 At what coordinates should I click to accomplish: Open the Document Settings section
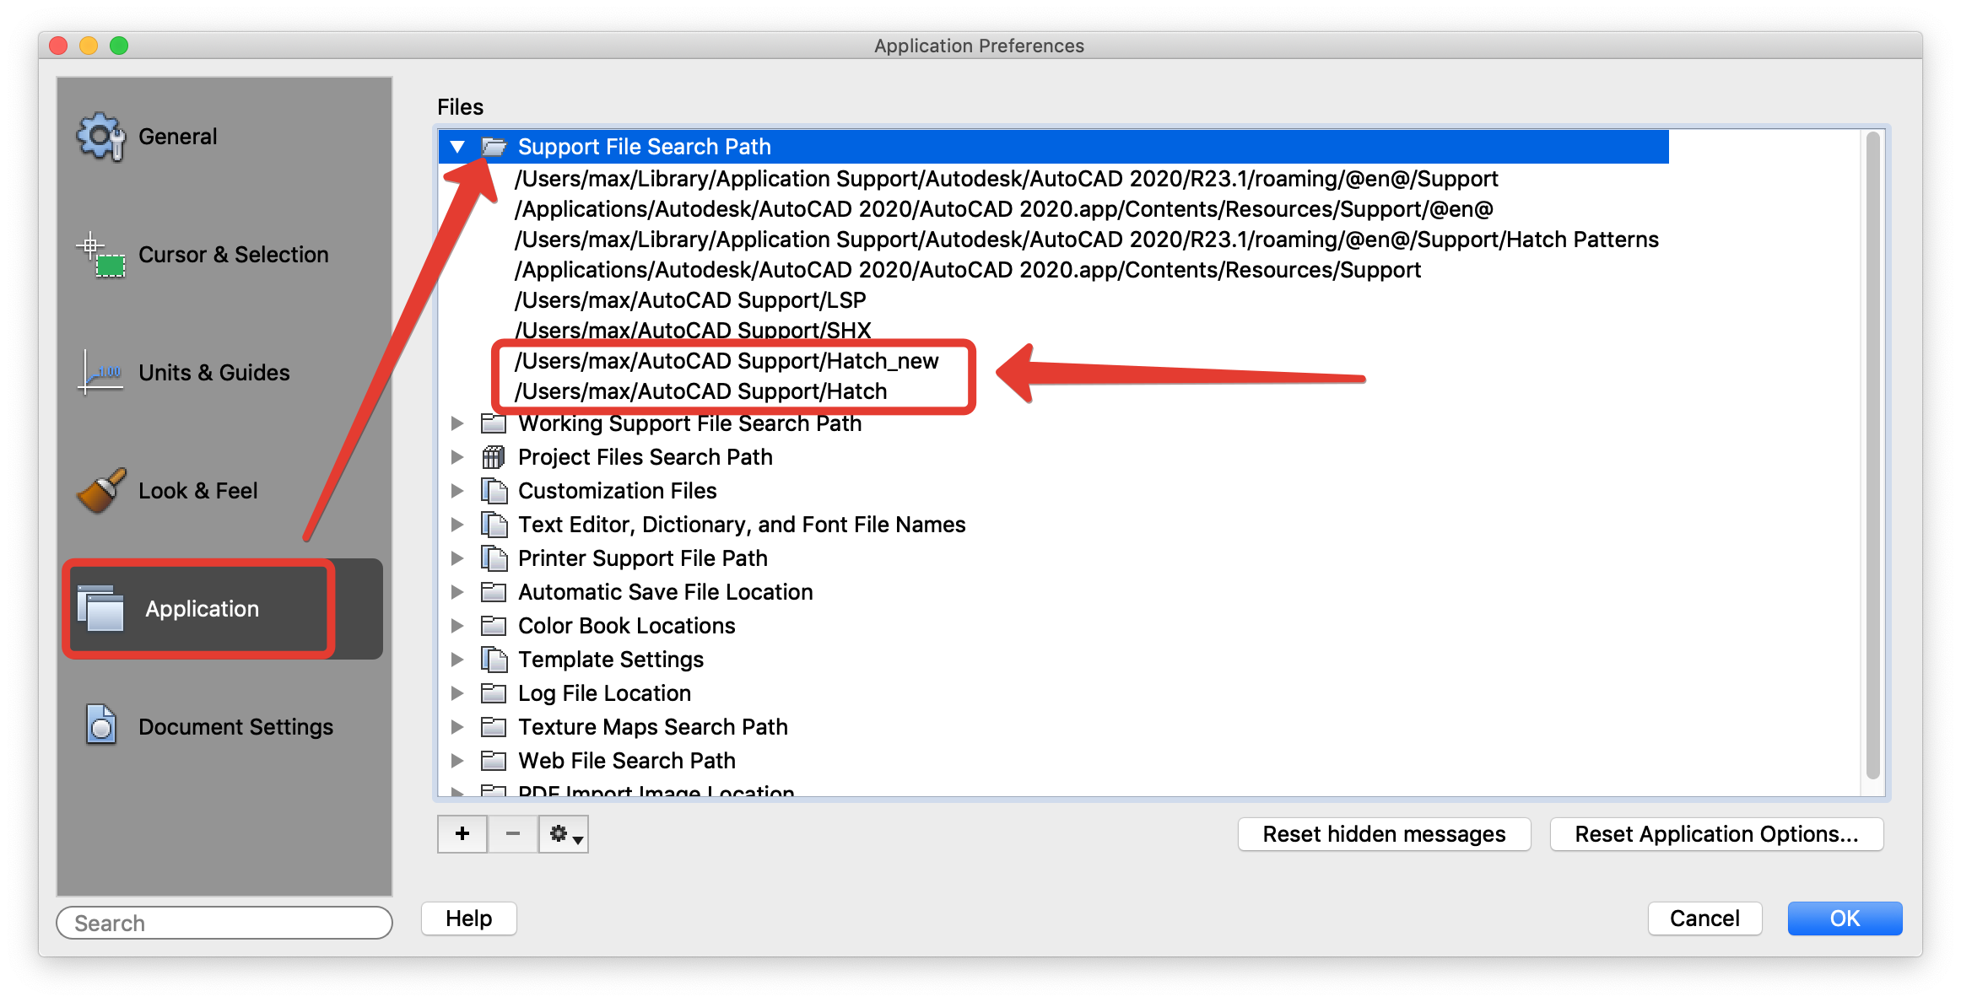point(235,725)
